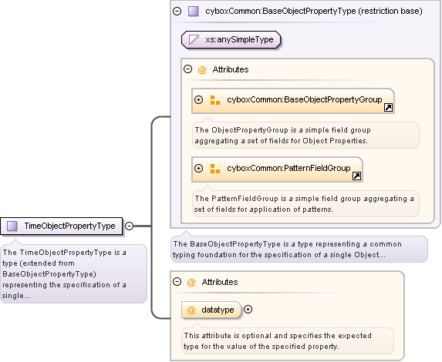Collapse the lower Attributes section
The height and width of the screenshot is (362, 442).
[x=177, y=281]
